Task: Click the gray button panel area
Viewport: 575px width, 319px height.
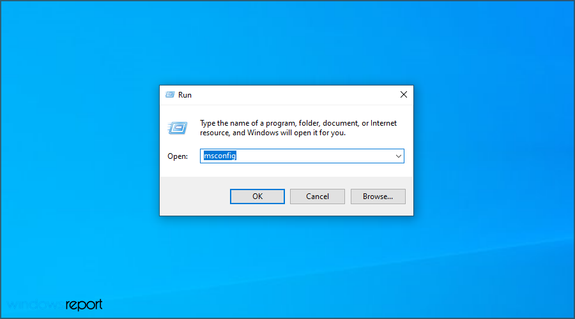Action: point(194,197)
